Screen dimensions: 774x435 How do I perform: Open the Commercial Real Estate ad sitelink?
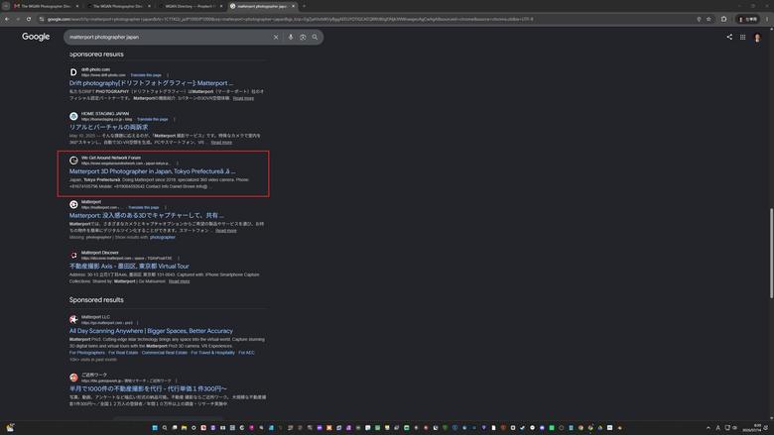click(x=165, y=353)
